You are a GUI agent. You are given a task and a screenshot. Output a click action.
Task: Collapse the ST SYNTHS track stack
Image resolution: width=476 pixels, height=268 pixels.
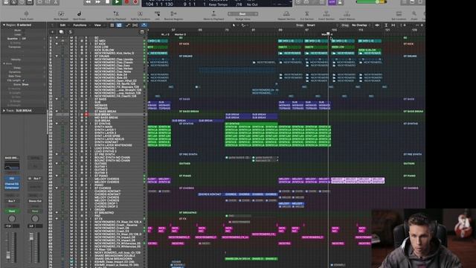(x=57, y=124)
